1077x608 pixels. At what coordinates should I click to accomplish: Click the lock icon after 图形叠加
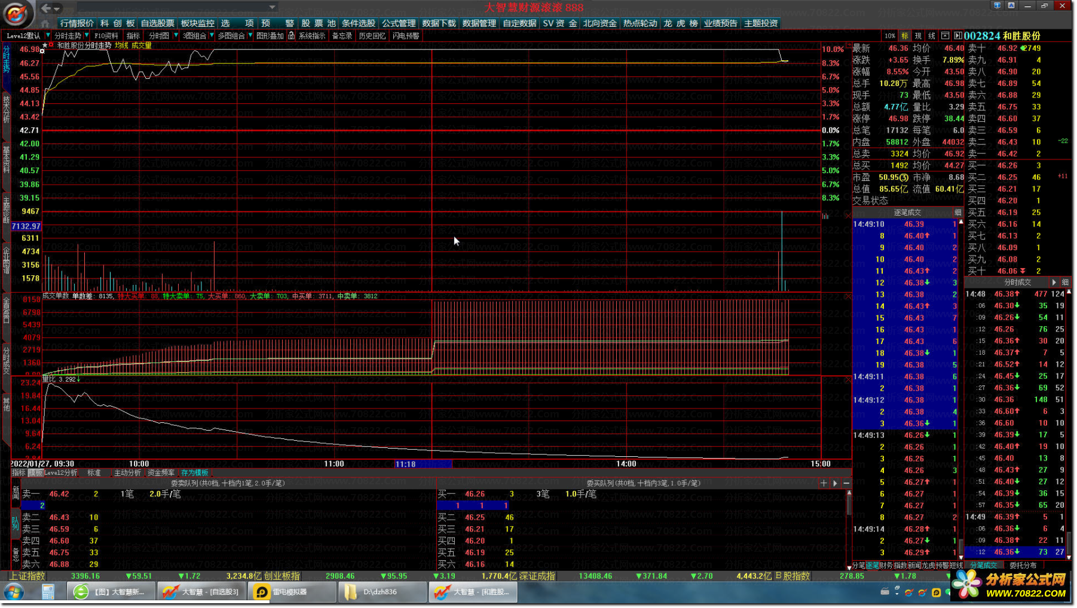[291, 36]
